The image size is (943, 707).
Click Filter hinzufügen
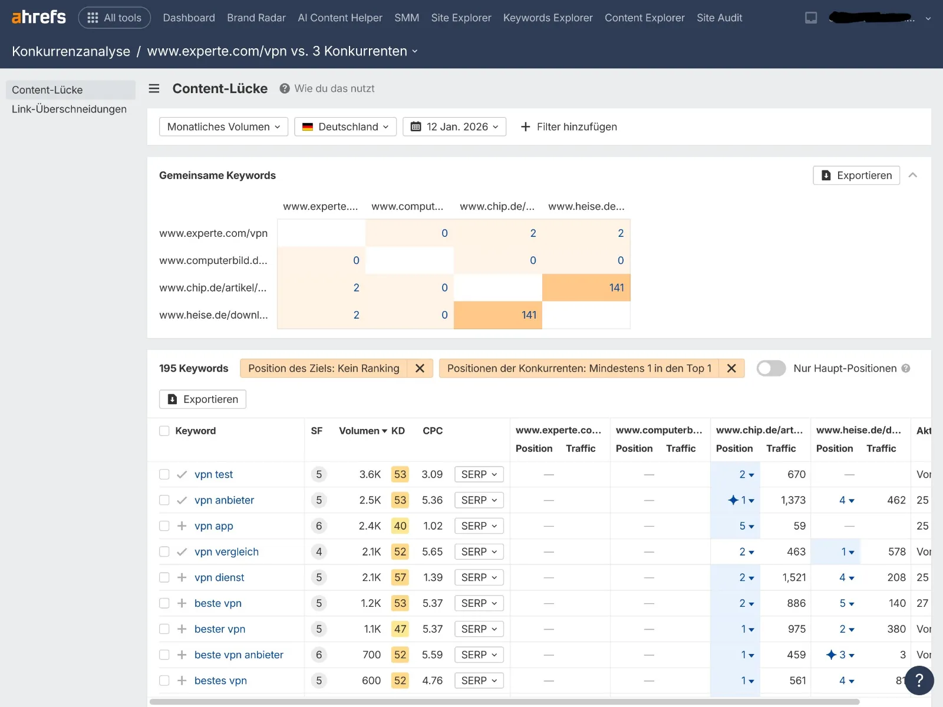pos(569,127)
